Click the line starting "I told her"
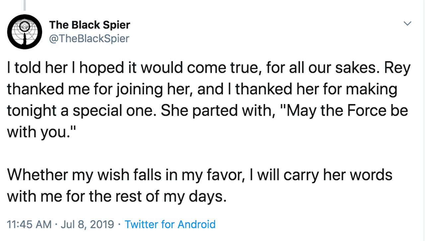Screen dimensions: 425x241 (100, 69)
